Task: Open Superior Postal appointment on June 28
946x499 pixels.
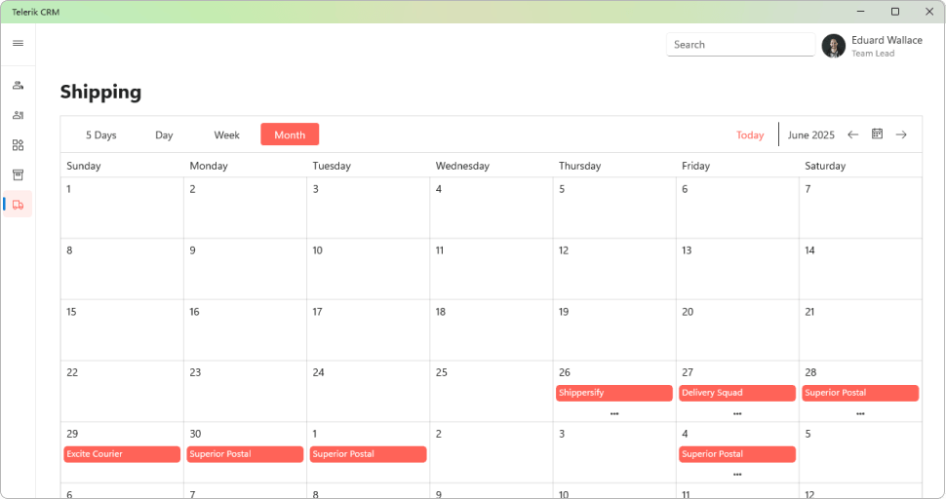Action: coord(860,393)
